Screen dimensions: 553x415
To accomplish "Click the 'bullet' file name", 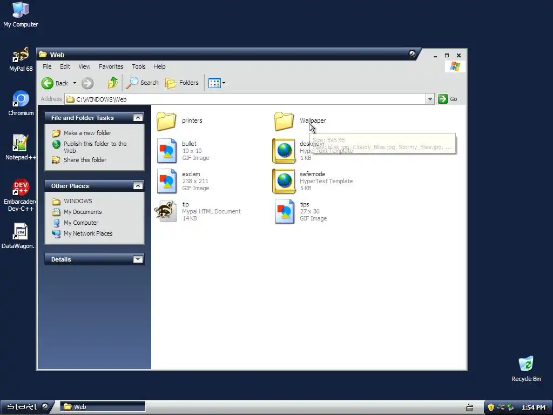I will (189, 144).
